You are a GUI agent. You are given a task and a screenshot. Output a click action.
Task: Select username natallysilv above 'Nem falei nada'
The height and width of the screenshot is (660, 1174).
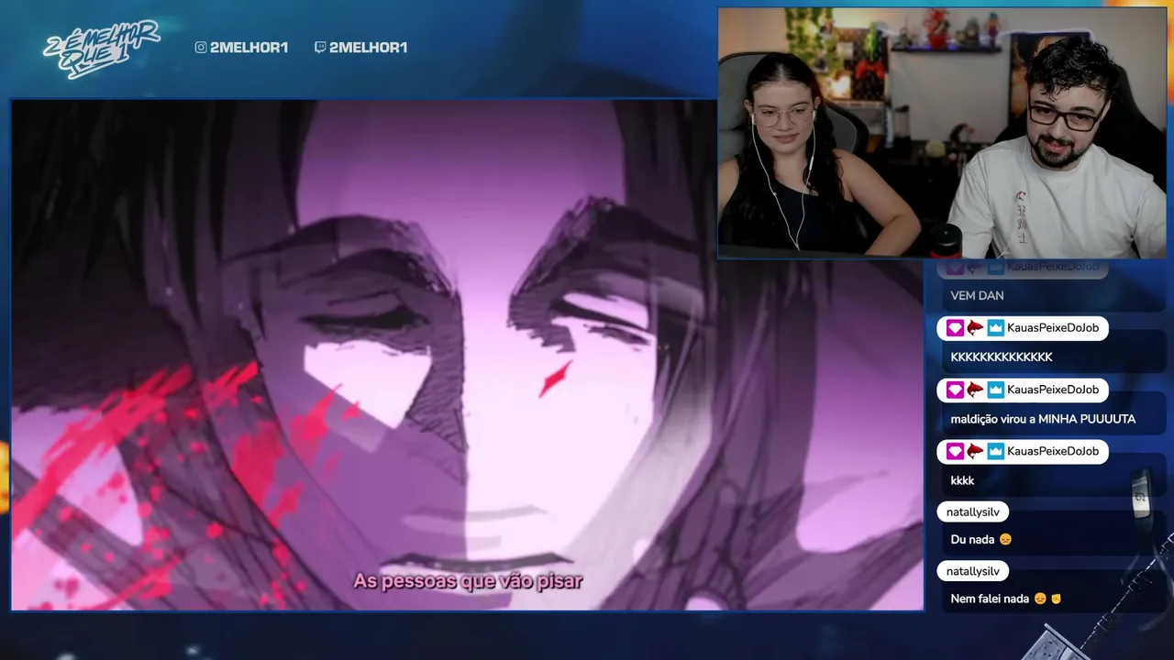pyautogui.click(x=973, y=571)
